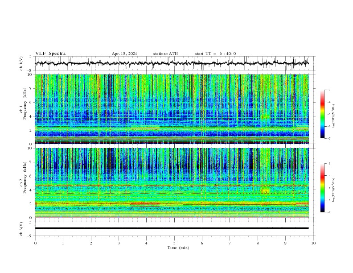
Task: Select the date "Apr. 15, 2024"
Action: pyautogui.click(x=124, y=54)
